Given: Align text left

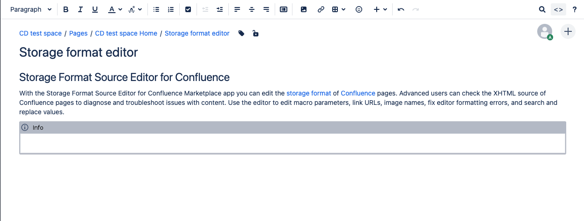Looking at the screenshot, I should point(237,9).
